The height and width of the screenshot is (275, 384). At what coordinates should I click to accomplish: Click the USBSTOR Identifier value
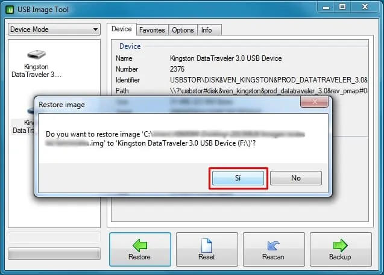pyautogui.click(x=269, y=80)
